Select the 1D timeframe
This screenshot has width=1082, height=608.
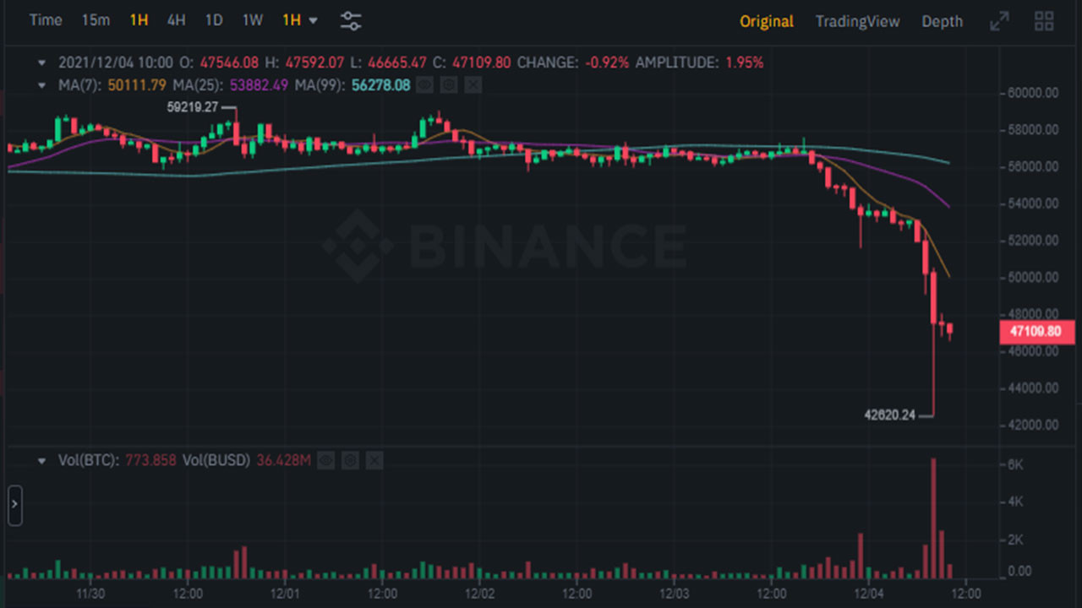(214, 20)
